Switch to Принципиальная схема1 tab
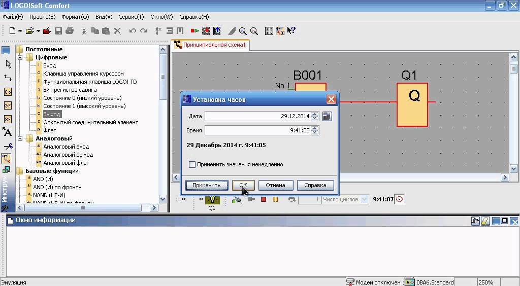Screen dimensions: 520x286 [210, 45]
